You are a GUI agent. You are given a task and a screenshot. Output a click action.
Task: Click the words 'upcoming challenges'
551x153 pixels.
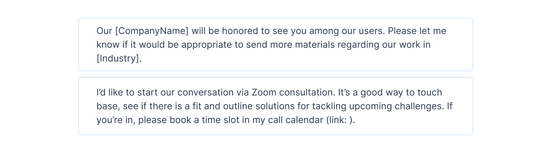tap(396, 106)
